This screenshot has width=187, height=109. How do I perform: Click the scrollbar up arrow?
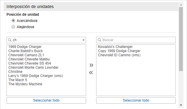[181, 5]
